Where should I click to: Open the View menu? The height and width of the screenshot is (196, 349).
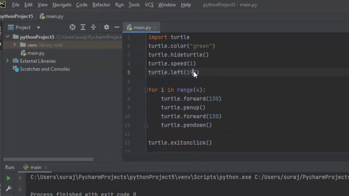pos(43,5)
